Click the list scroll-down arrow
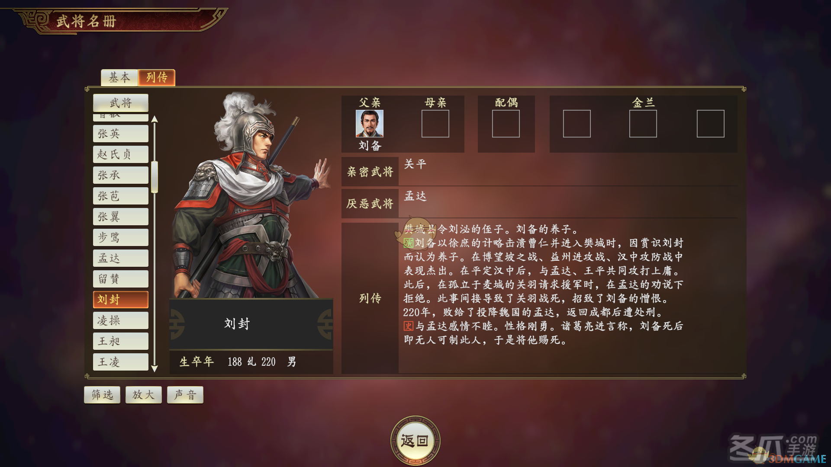Screen dimensions: 831x467 (155, 368)
